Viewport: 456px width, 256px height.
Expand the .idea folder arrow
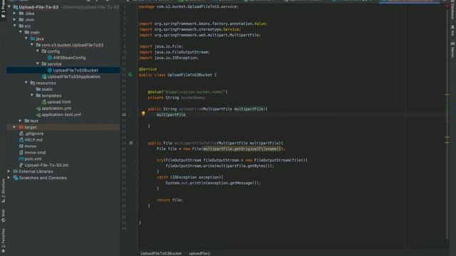14,14
